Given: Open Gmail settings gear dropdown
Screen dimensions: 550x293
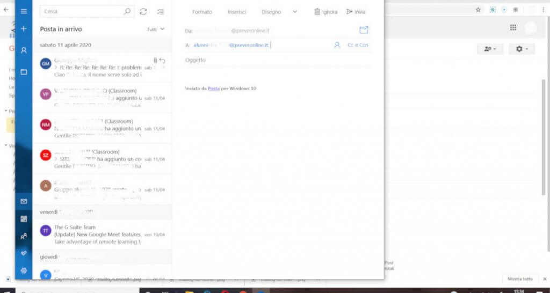Looking at the screenshot, I should click(x=522, y=49).
